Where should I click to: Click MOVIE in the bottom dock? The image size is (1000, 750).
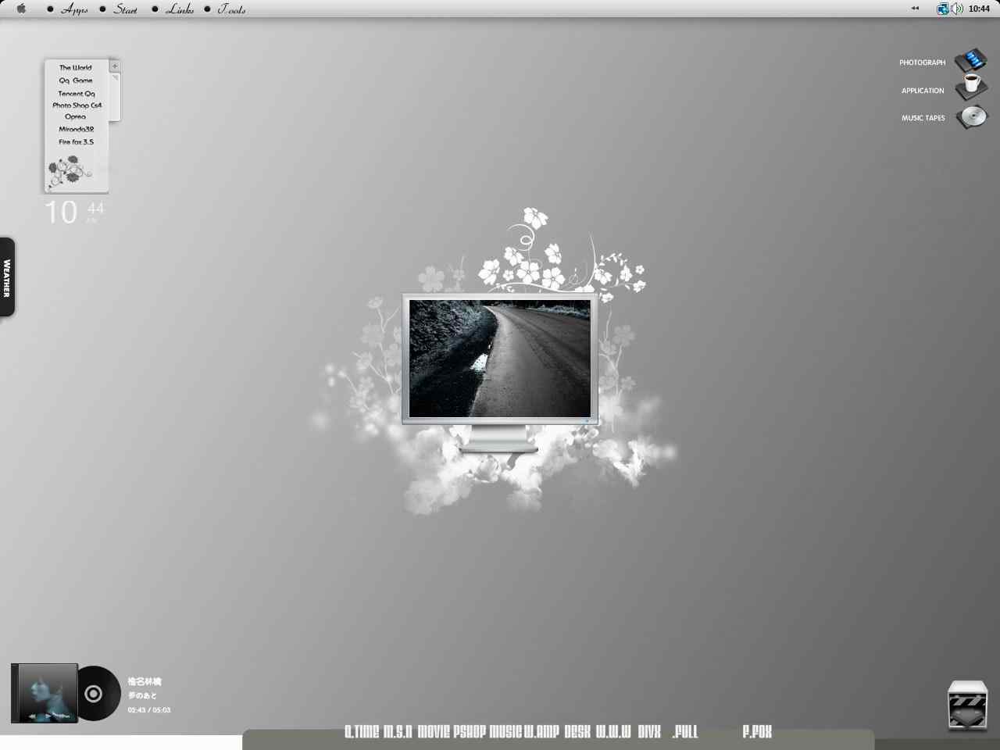(x=434, y=732)
